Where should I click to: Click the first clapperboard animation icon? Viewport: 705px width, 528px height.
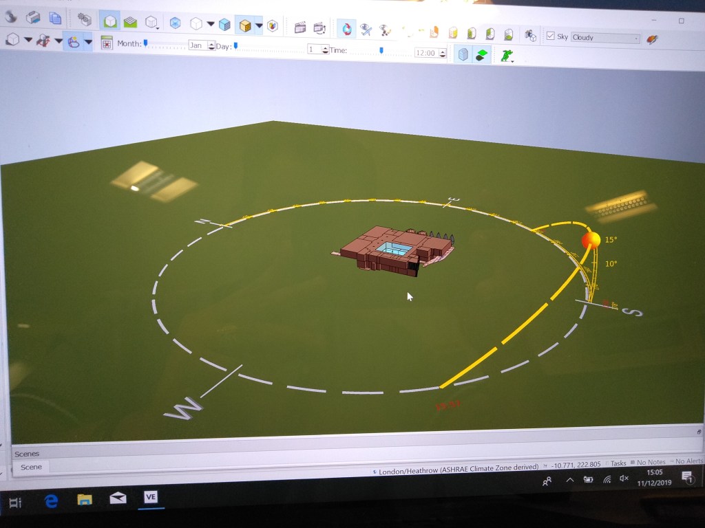coord(300,27)
